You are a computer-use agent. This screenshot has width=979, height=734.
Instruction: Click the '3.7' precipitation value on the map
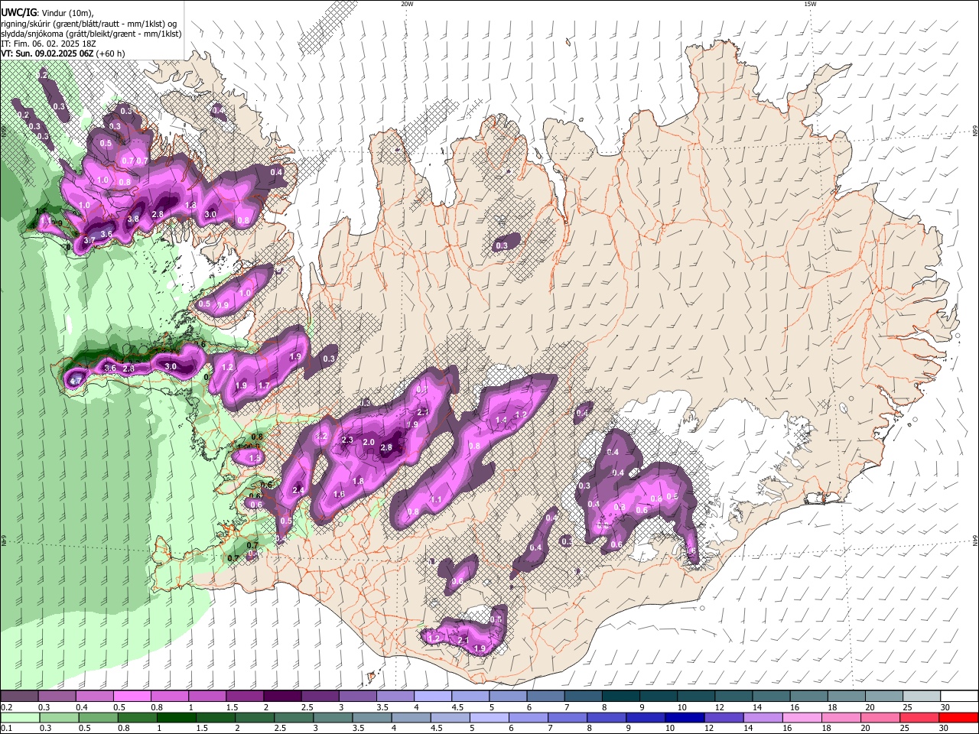[89, 240]
